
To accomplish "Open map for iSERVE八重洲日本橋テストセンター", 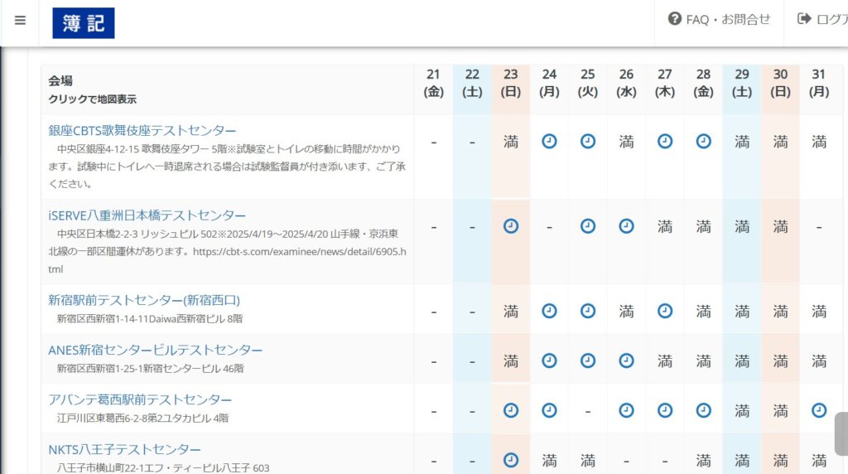I will pos(147,215).
